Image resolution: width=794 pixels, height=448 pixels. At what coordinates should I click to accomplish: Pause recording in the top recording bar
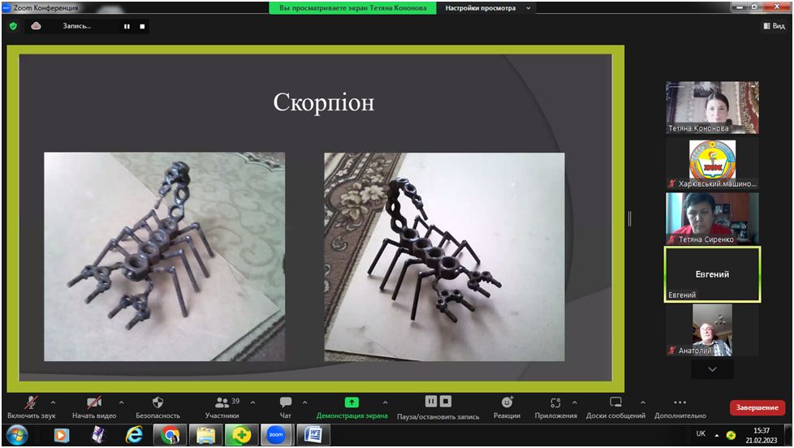point(127,26)
